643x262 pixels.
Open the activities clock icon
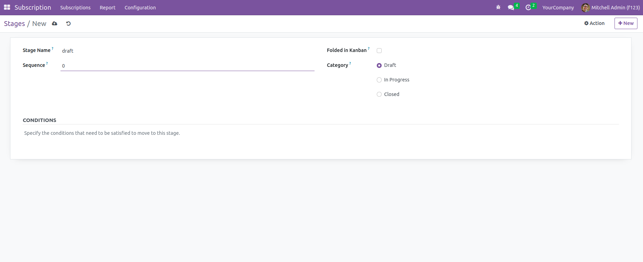point(528,7)
